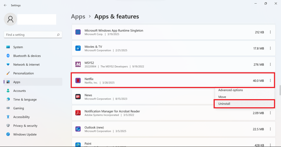Click the Personalization brush icon
The height and width of the screenshot is (147, 281).
click(x=8, y=73)
